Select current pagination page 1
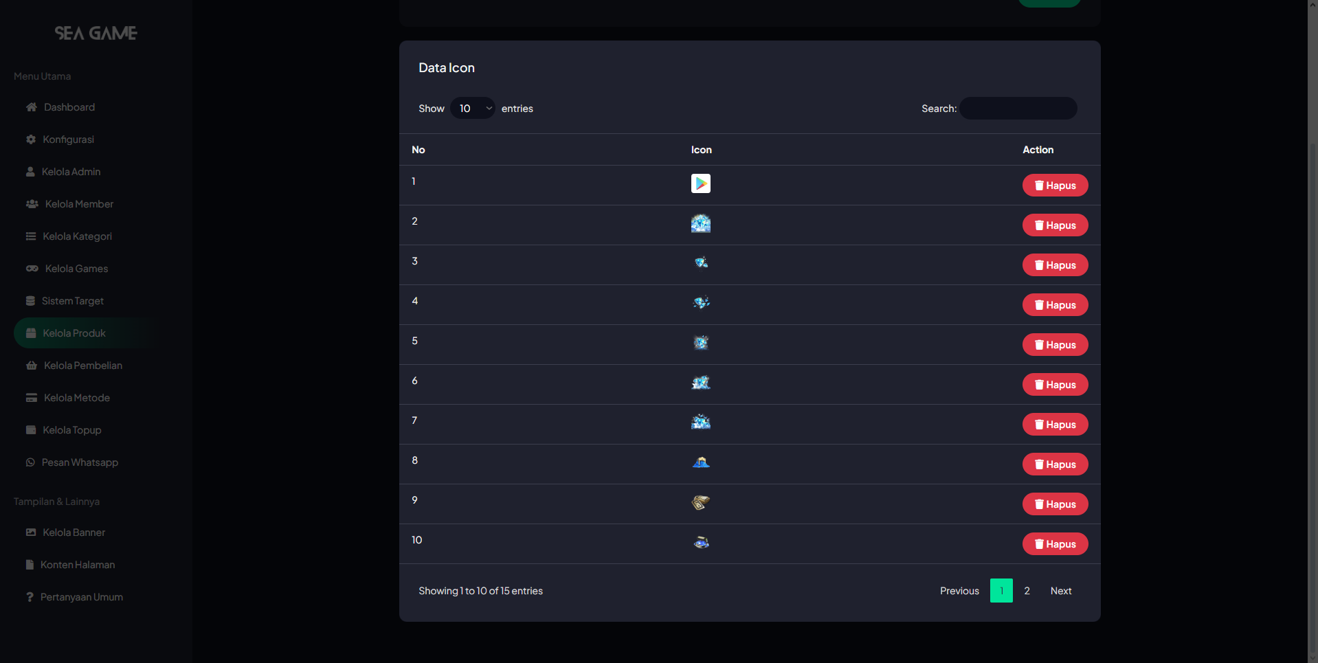Image resolution: width=1318 pixels, height=663 pixels. tap(1001, 591)
